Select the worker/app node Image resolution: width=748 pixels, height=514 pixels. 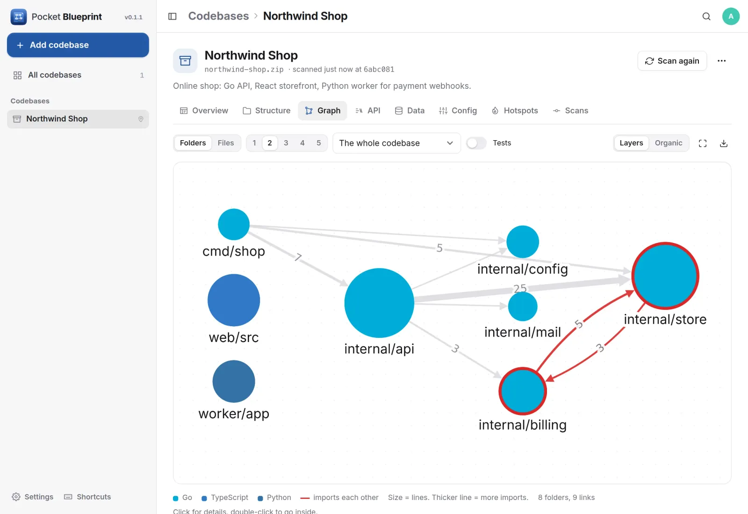(x=234, y=381)
